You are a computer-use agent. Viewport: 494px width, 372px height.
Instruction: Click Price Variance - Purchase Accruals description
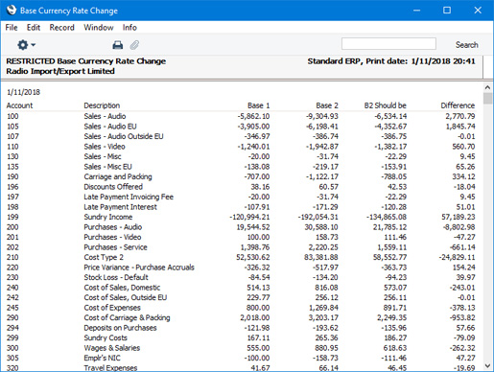pos(139,267)
